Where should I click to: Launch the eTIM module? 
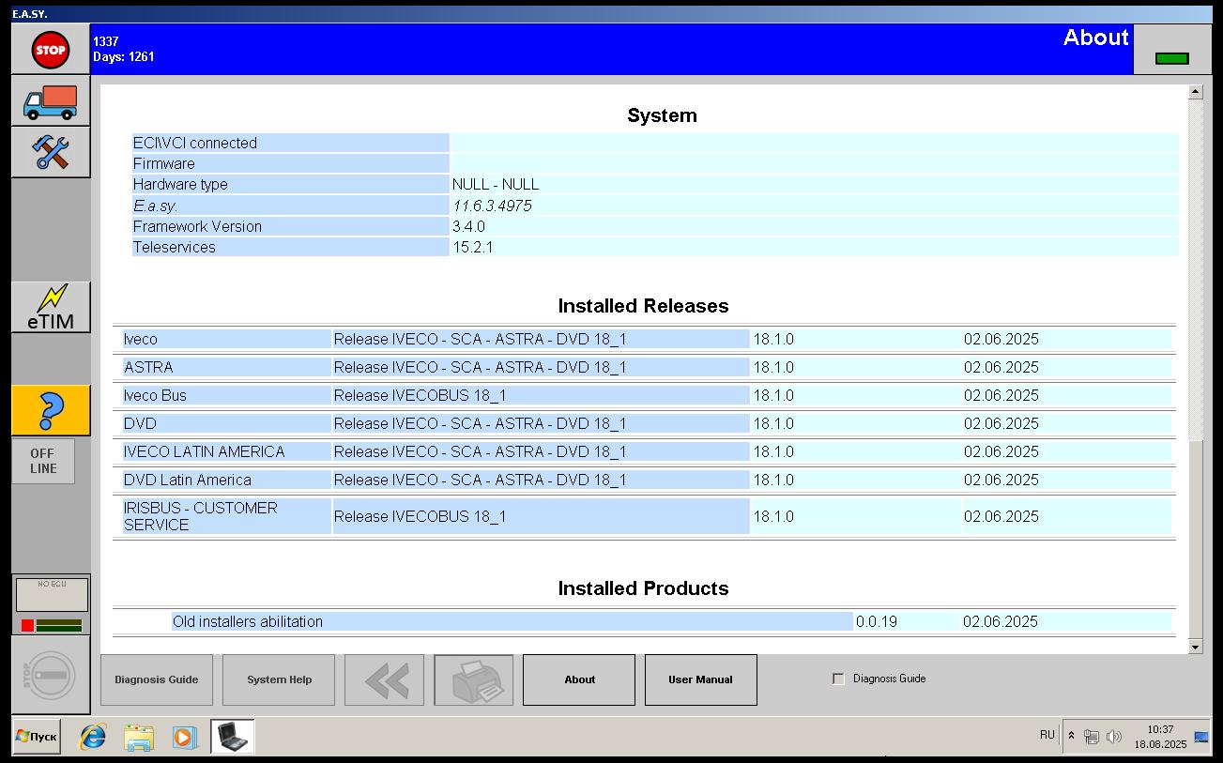(51, 308)
